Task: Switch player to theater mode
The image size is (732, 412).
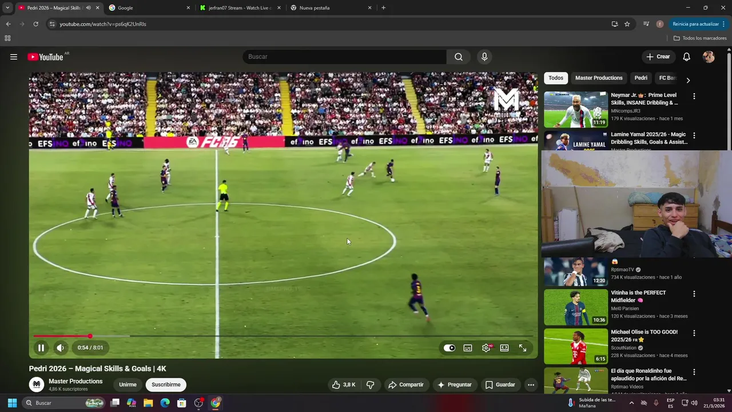Action: pos(504,348)
